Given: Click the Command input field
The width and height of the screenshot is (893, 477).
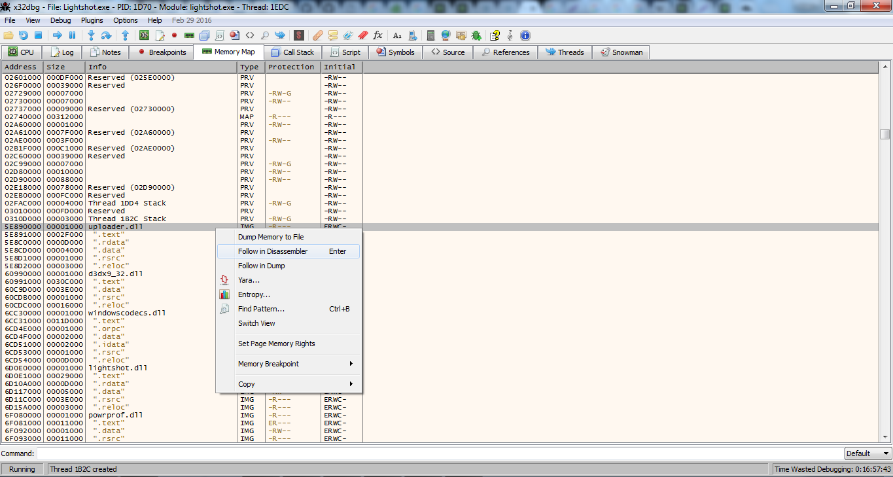Looking at the screenshot, I should click(x=440, y=453).
